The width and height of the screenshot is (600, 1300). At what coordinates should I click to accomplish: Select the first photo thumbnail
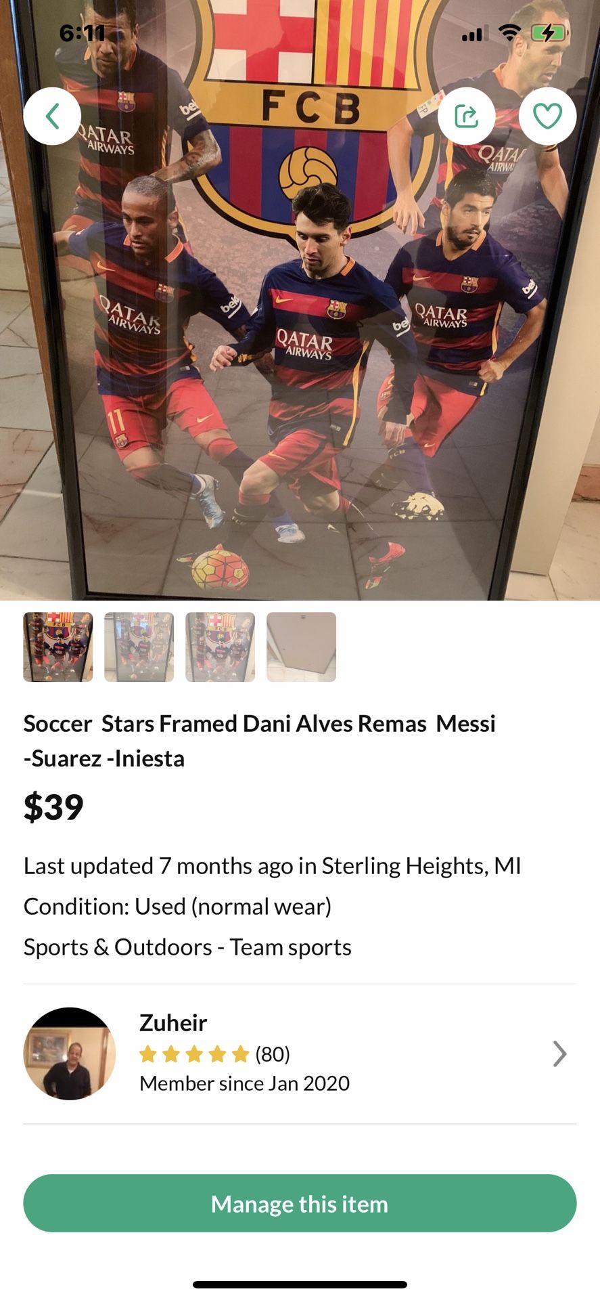coord(58,647)
